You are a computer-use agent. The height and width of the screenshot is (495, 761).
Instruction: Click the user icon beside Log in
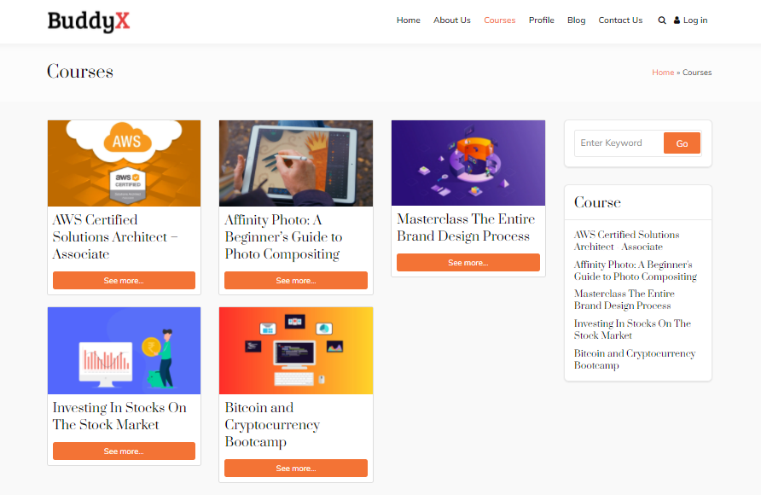(677, 20)
